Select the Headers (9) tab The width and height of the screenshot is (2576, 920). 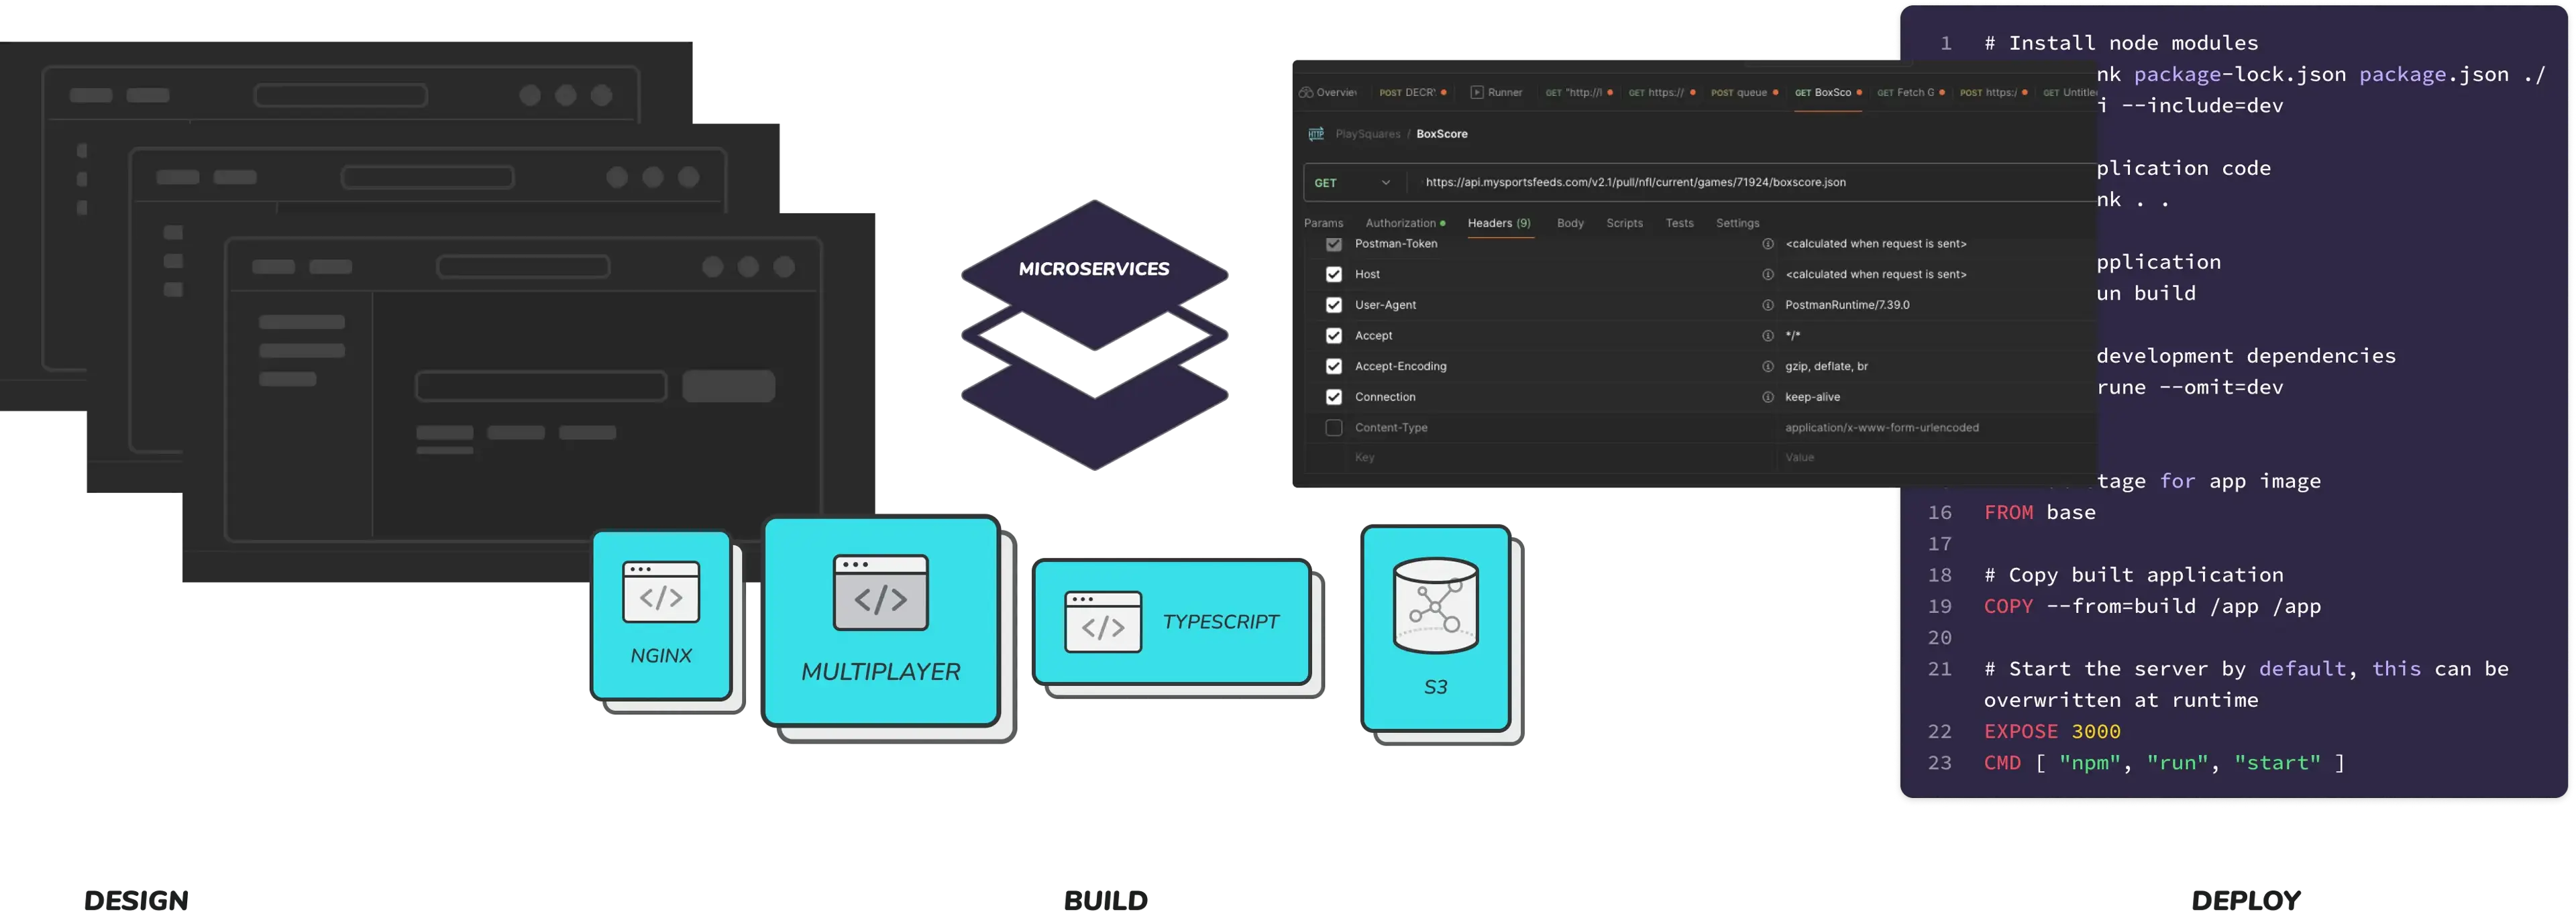click(x=1499, y=223)
